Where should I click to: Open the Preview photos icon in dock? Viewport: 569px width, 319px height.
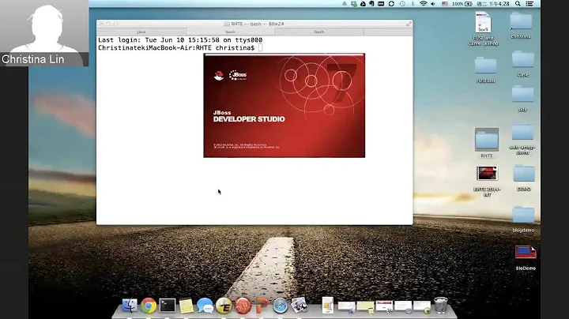(x=300, y=306)
